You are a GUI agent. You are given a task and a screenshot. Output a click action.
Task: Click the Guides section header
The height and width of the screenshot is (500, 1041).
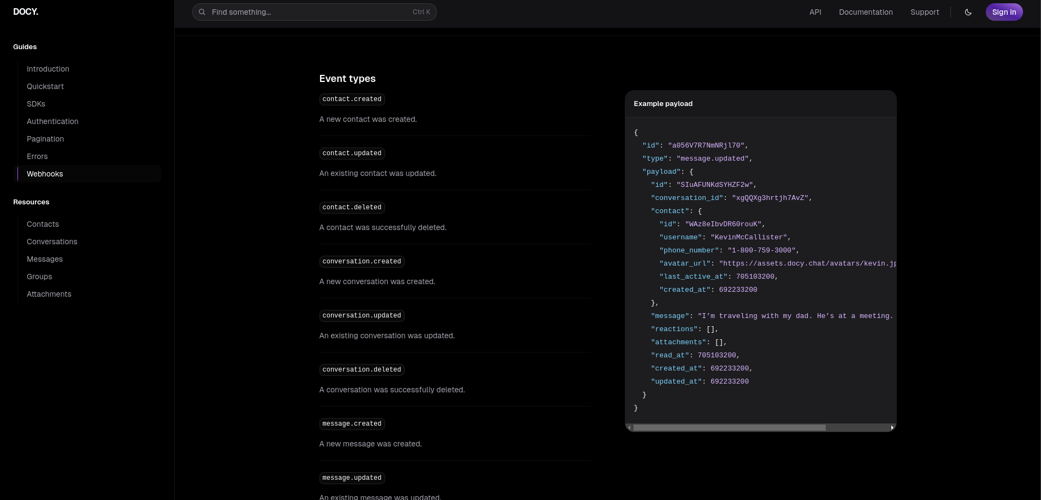pyautogui.click(x=25, y=47)
